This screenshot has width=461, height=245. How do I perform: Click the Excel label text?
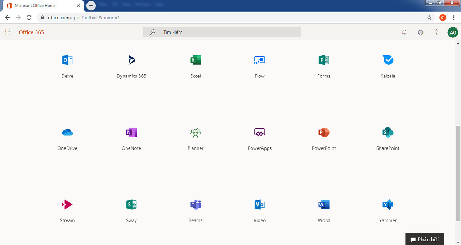(196, 76)
